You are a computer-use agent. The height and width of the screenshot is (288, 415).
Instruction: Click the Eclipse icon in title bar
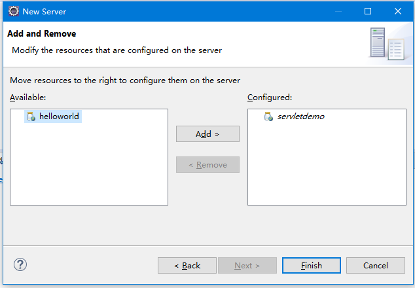click(14, 11)
